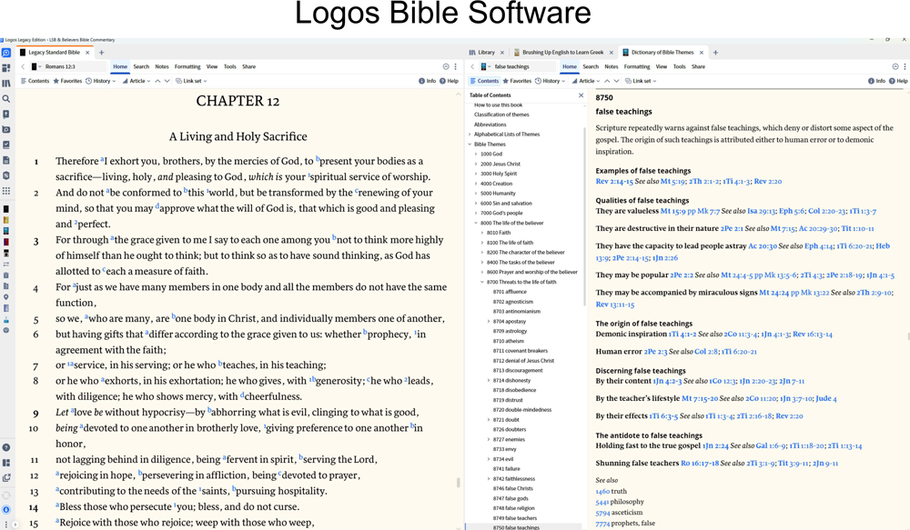Click the Jude 4 reference link

pyautogui.click(x=826, y=398)
